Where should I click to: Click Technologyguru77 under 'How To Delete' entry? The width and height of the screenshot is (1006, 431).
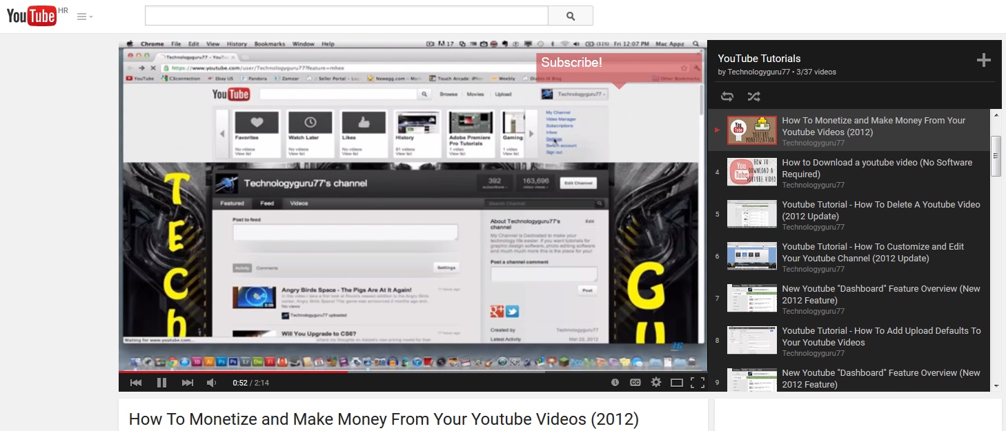coord(813,227)
